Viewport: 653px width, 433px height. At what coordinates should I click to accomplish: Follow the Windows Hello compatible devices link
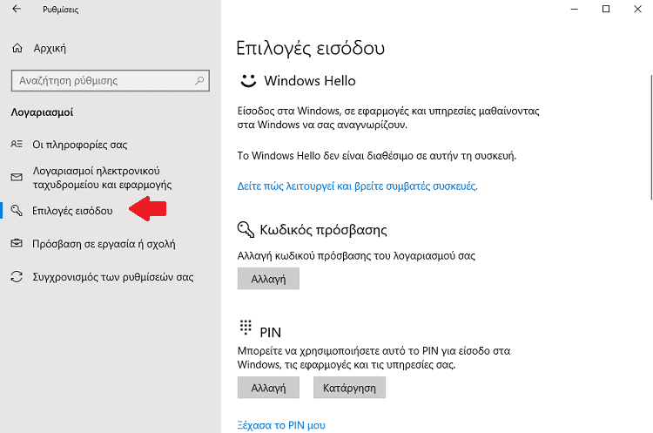358,186
